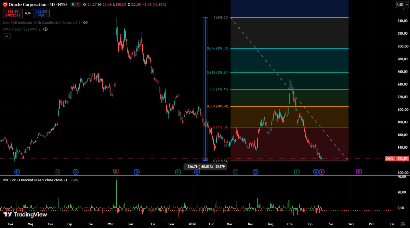
Task: Show the Best S&R Indicator via its eye icon
Action: (85, 23)
